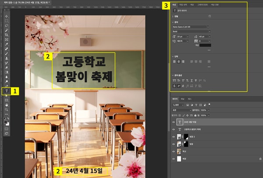
Task: Select the Eyedropper tool
Action: point(7,44)
